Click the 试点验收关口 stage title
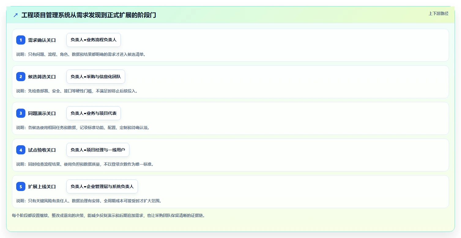Screen dimensions: 461x238 pos(42,150)
